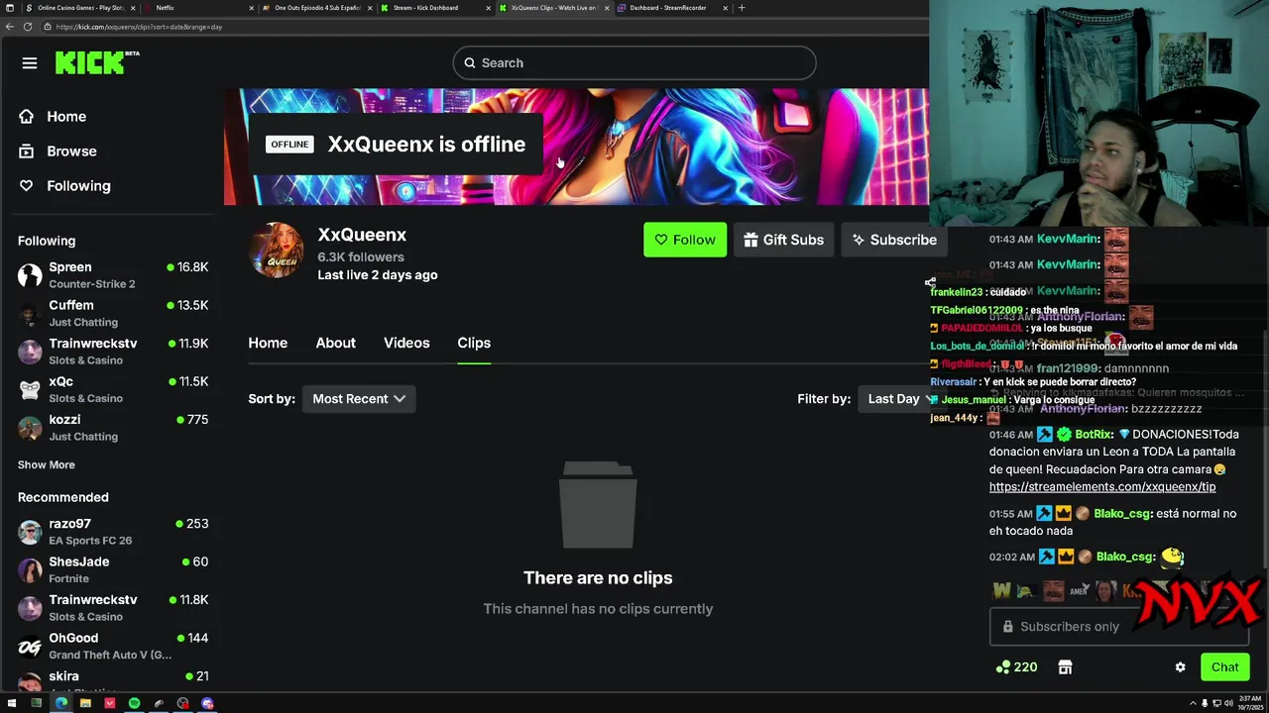Click in the Search input field
The image size is (1269, 713).
[634, 63]
